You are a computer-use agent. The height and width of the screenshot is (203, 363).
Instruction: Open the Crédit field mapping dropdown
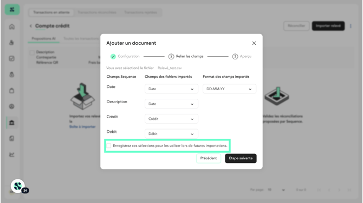(x=171, y=119)
